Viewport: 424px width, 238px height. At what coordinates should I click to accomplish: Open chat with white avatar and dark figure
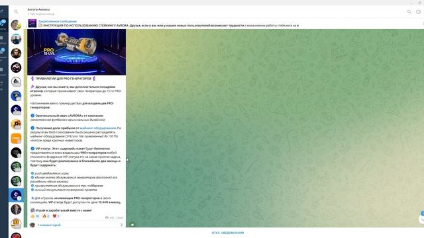pyautogui.click(x=16, y=81)
